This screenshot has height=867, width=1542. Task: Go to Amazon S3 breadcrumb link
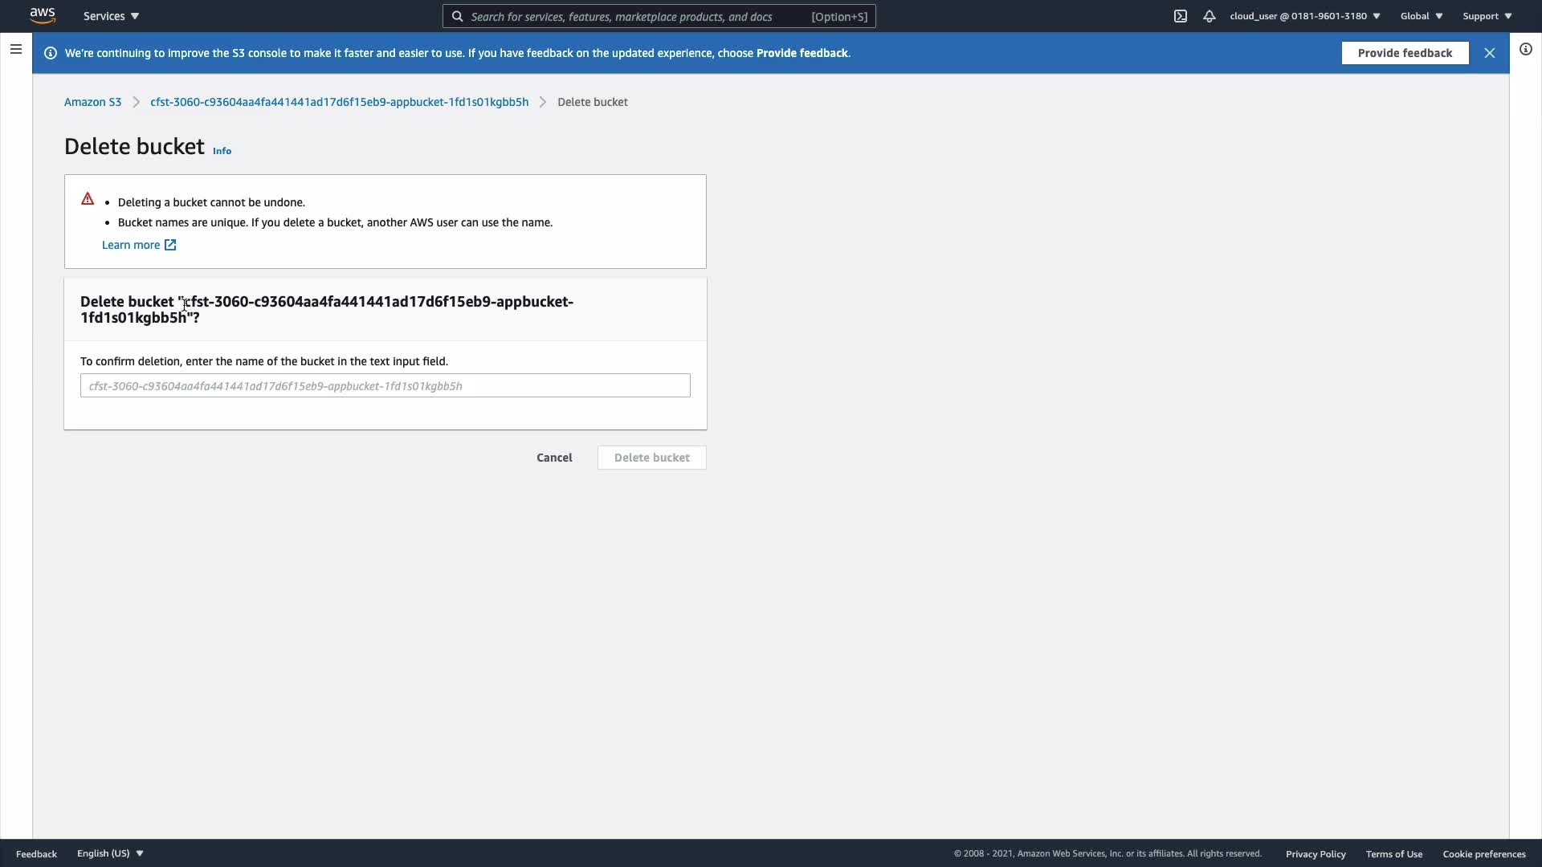pyautogui.click(x=92, y=102)
